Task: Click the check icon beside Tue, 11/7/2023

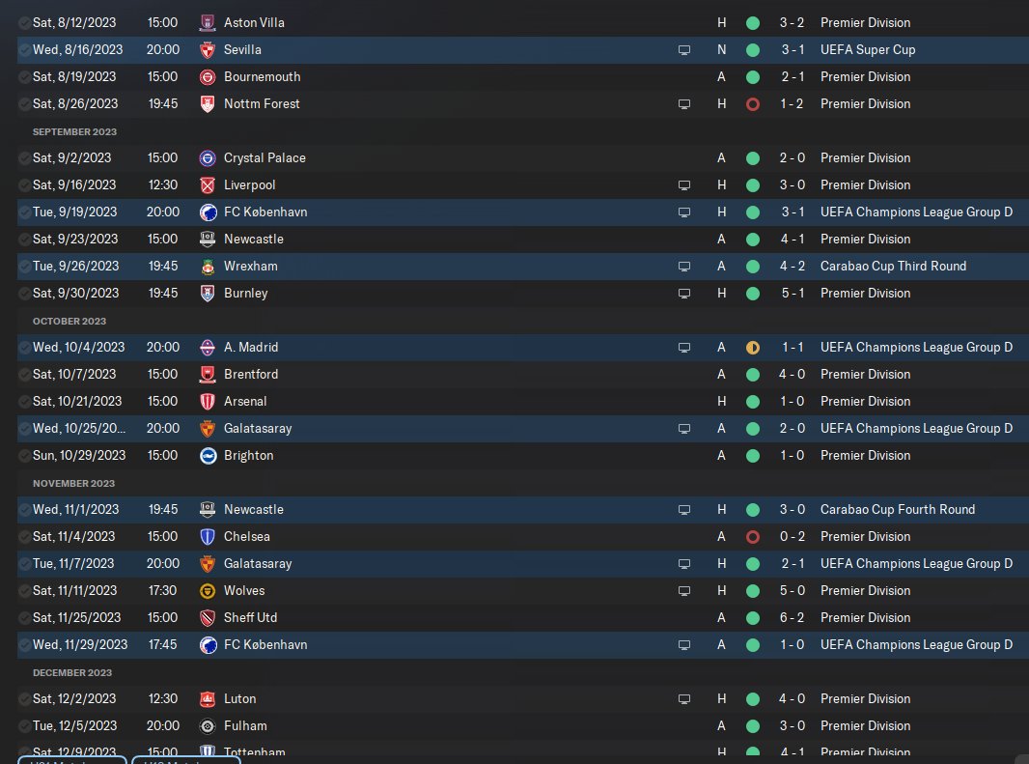Action: pos(24,563)
